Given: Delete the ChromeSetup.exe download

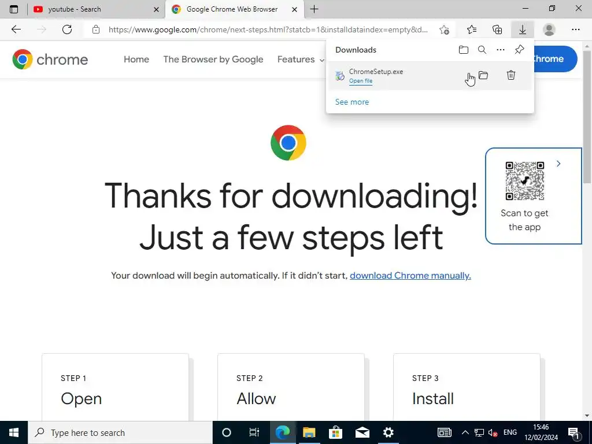Looking at the screenshot, I should (x=511, y=75).
